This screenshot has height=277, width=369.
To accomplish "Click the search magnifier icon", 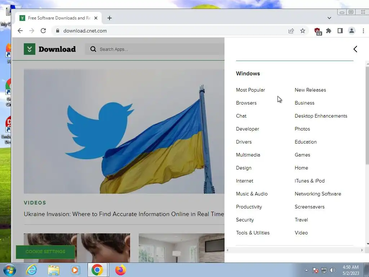I will pyautogui.click(x=93, y=49).
